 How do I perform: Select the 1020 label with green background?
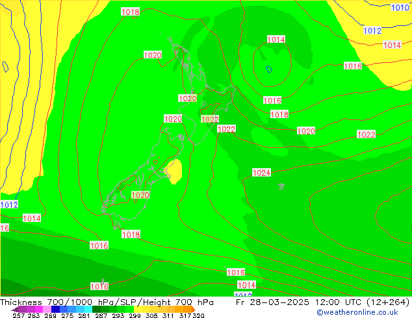click(x=140, y=195)
